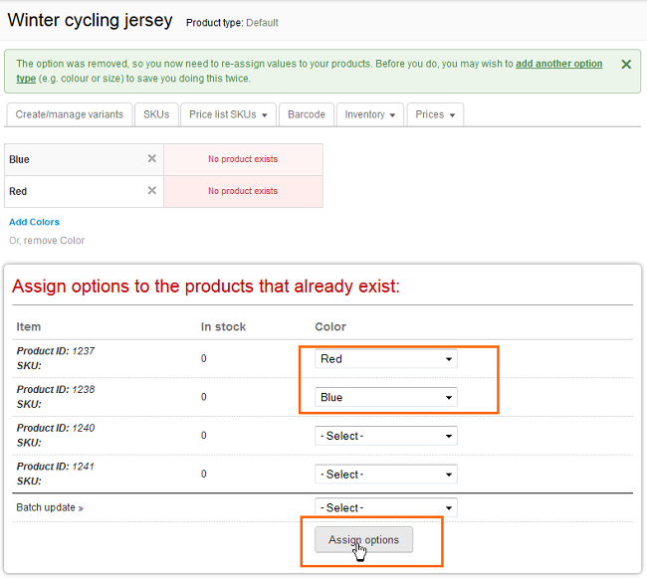Click the 'Winter cycling jersey' title
647x578 pixels.
90,21
